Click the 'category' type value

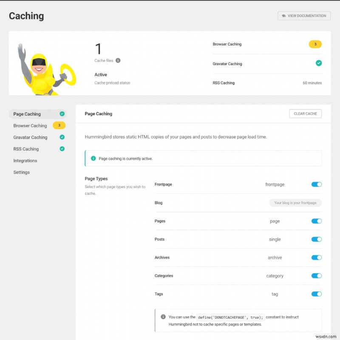[275, 276]
